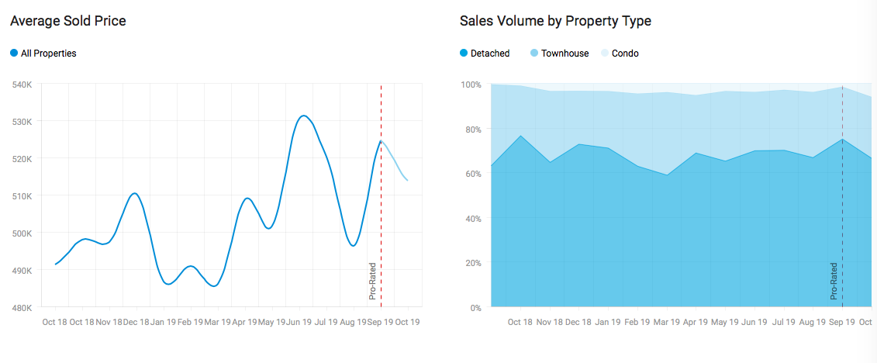Click the Average Sold Price title
This screenshot has height=363, width=877.
(x=68, y=21)
